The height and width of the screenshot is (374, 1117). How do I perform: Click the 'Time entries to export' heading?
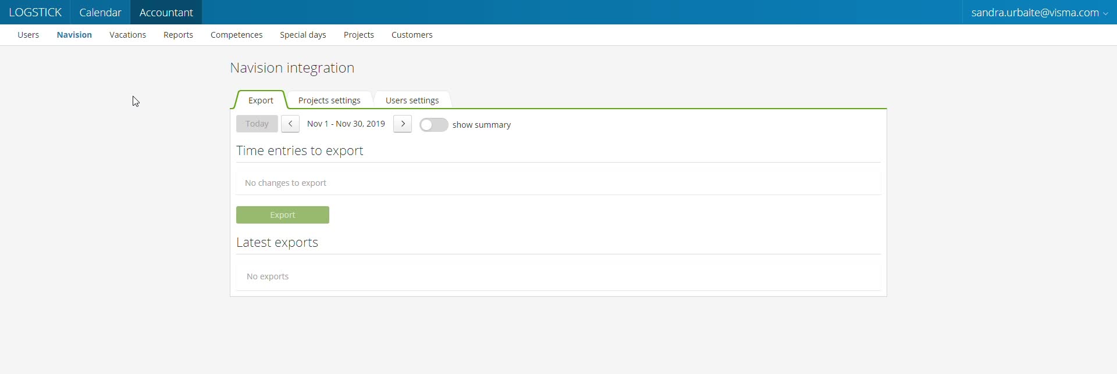point(300,151)
